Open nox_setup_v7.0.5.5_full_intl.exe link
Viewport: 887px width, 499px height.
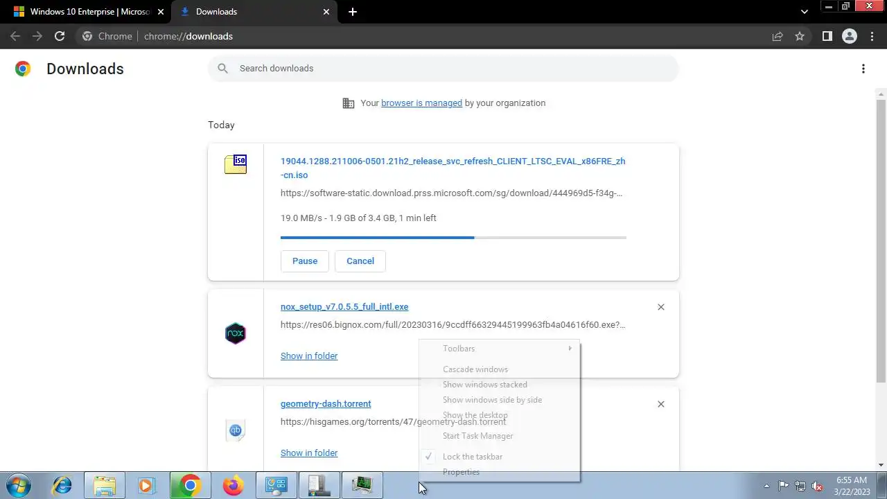(344, 307)
